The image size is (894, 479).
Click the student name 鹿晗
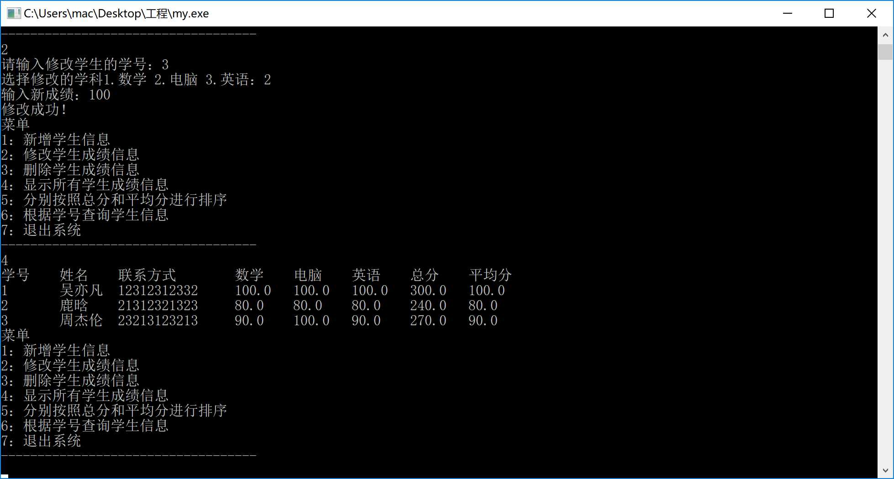tap(74, 305)
